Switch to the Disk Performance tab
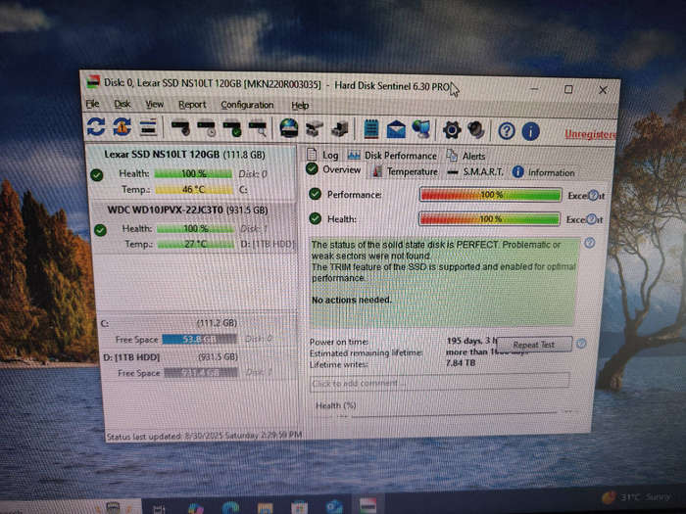686x514 pixels. [392, 155]
